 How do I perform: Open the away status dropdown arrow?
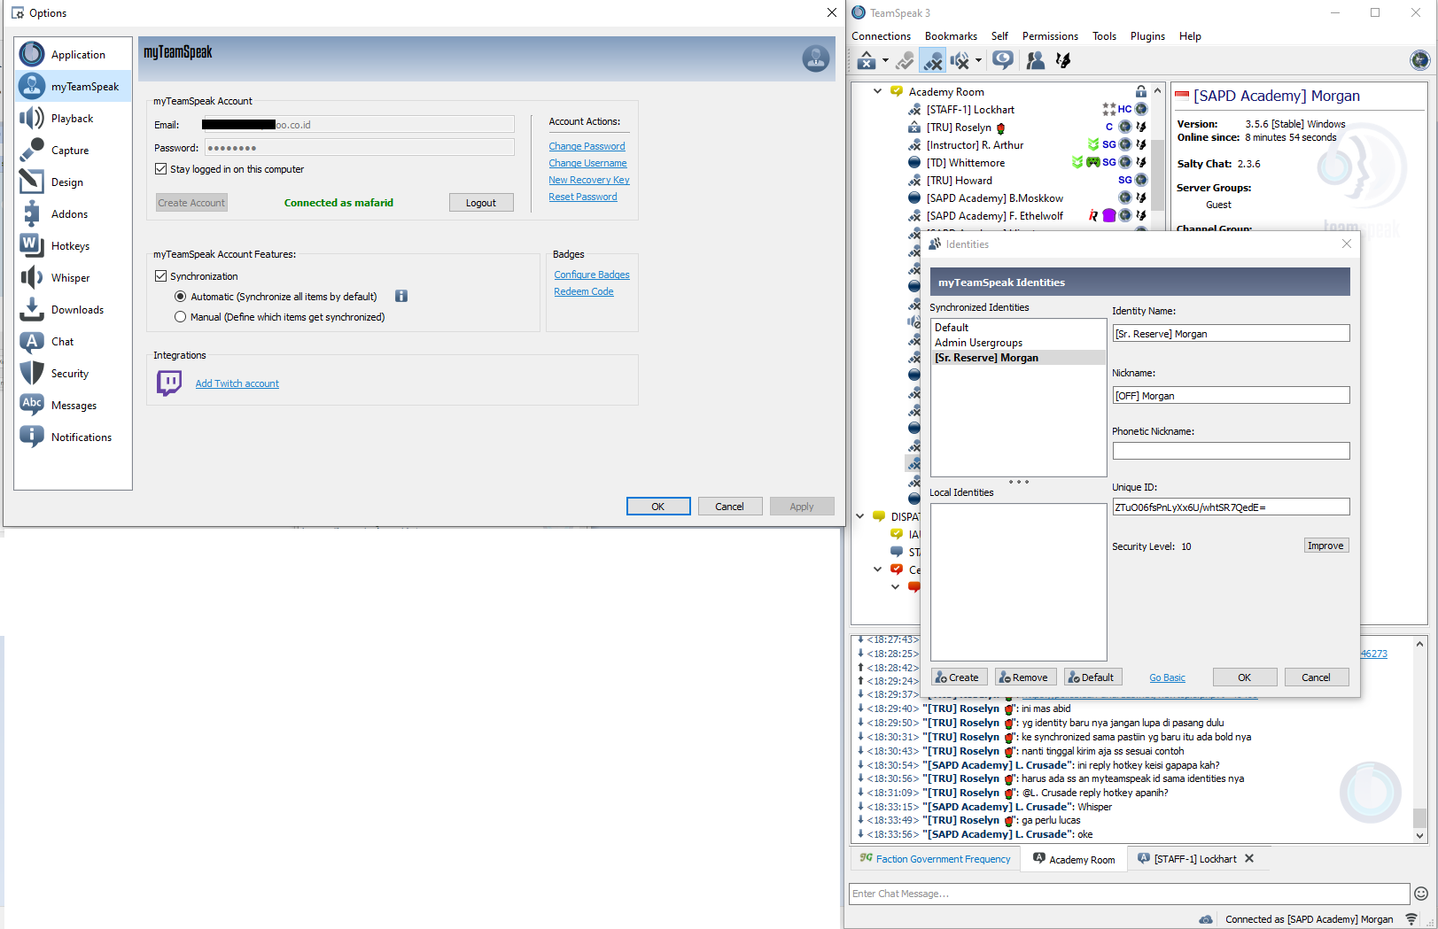(885, 61)
